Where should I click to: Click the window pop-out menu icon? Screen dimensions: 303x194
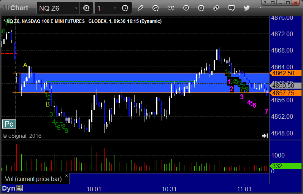tap(273, 3)
